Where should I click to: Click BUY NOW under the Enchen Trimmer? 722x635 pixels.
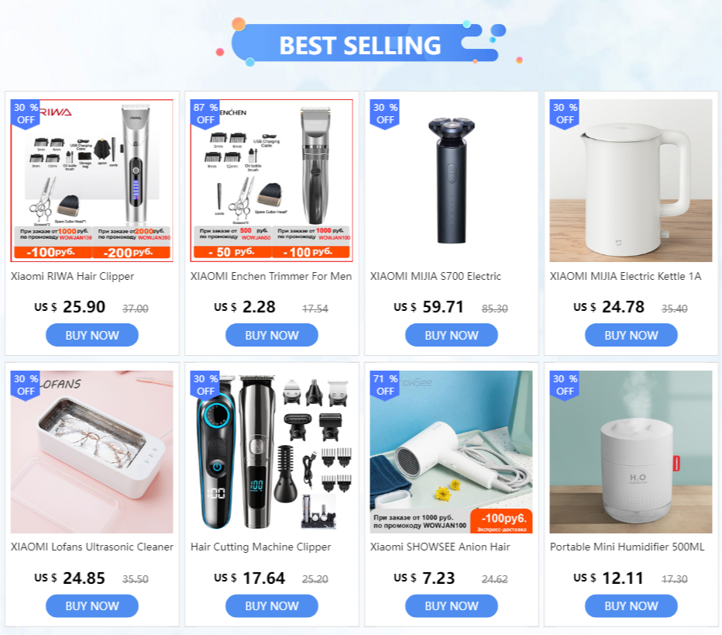click(x=272, y=335)
